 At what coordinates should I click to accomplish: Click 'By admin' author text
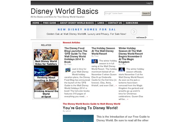pos(67,111)
